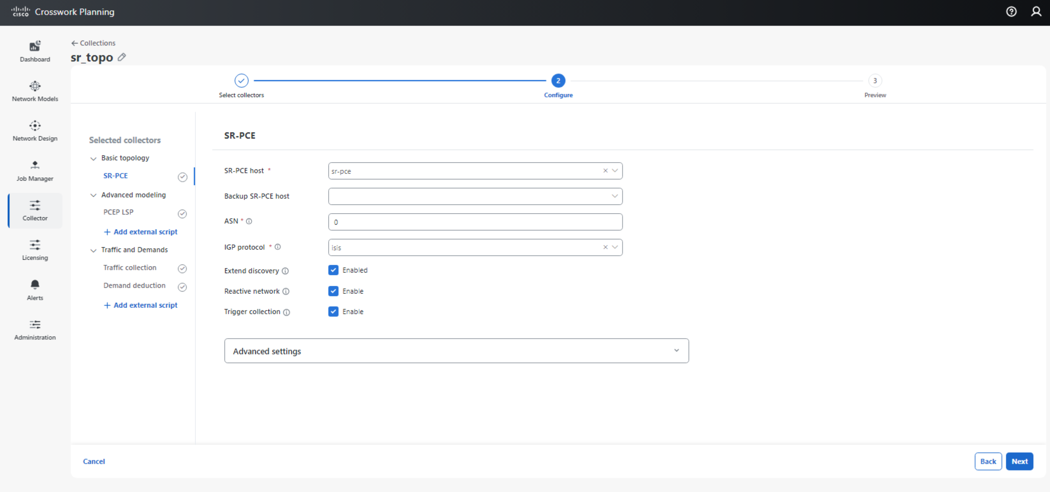Select Traffic collection collector

pos(129,268)
